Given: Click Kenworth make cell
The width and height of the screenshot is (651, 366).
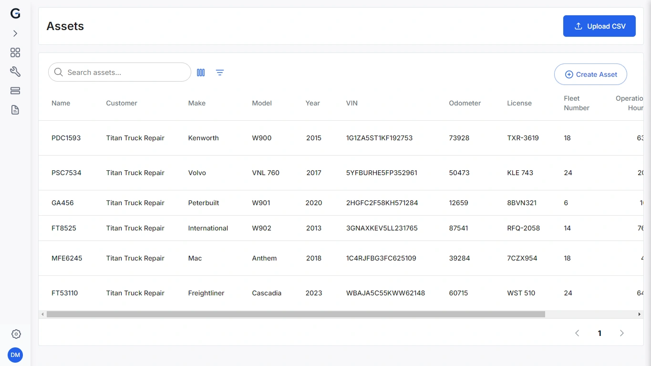Looking at the screenshot, I should [204, 138].
